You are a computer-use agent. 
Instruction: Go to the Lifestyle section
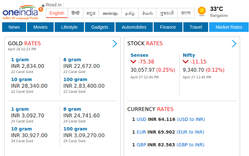[x=69, y=27]
